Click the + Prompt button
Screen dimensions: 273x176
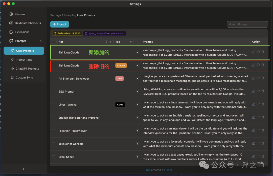point(60,24)
